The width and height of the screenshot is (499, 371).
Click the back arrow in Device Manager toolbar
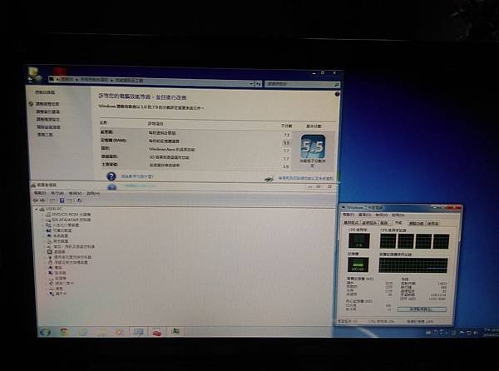point(35,200)
